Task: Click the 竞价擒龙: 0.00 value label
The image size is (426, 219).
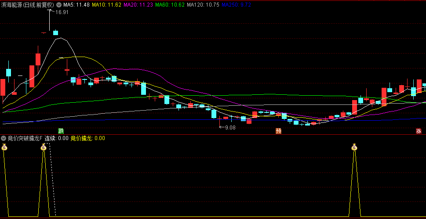Action: point(88,138)
